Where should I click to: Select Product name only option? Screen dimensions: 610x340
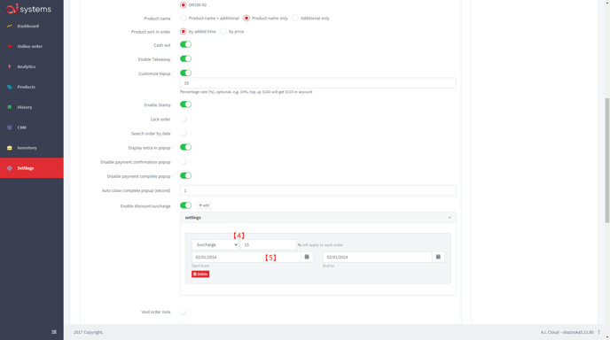(x=246, y=19)
